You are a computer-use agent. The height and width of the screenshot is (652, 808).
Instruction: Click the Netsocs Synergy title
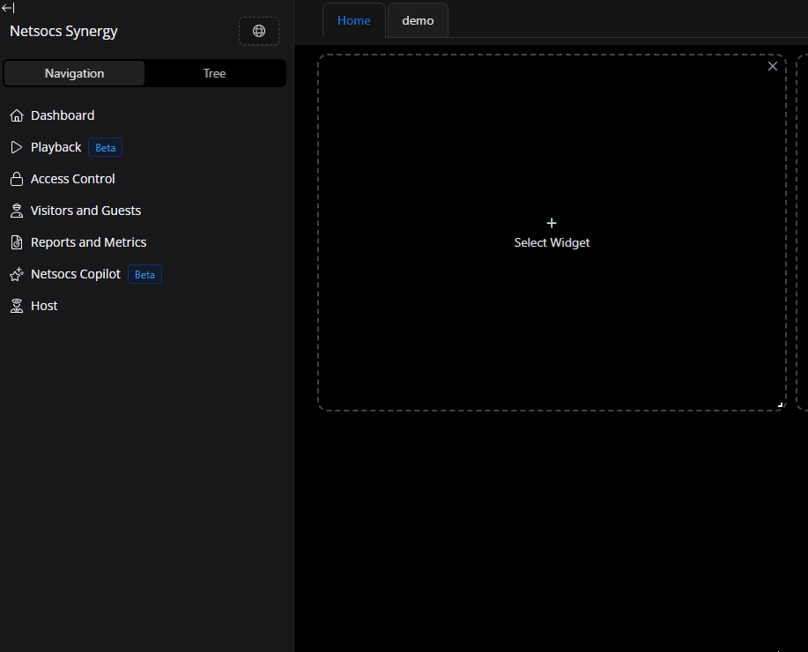63,31
